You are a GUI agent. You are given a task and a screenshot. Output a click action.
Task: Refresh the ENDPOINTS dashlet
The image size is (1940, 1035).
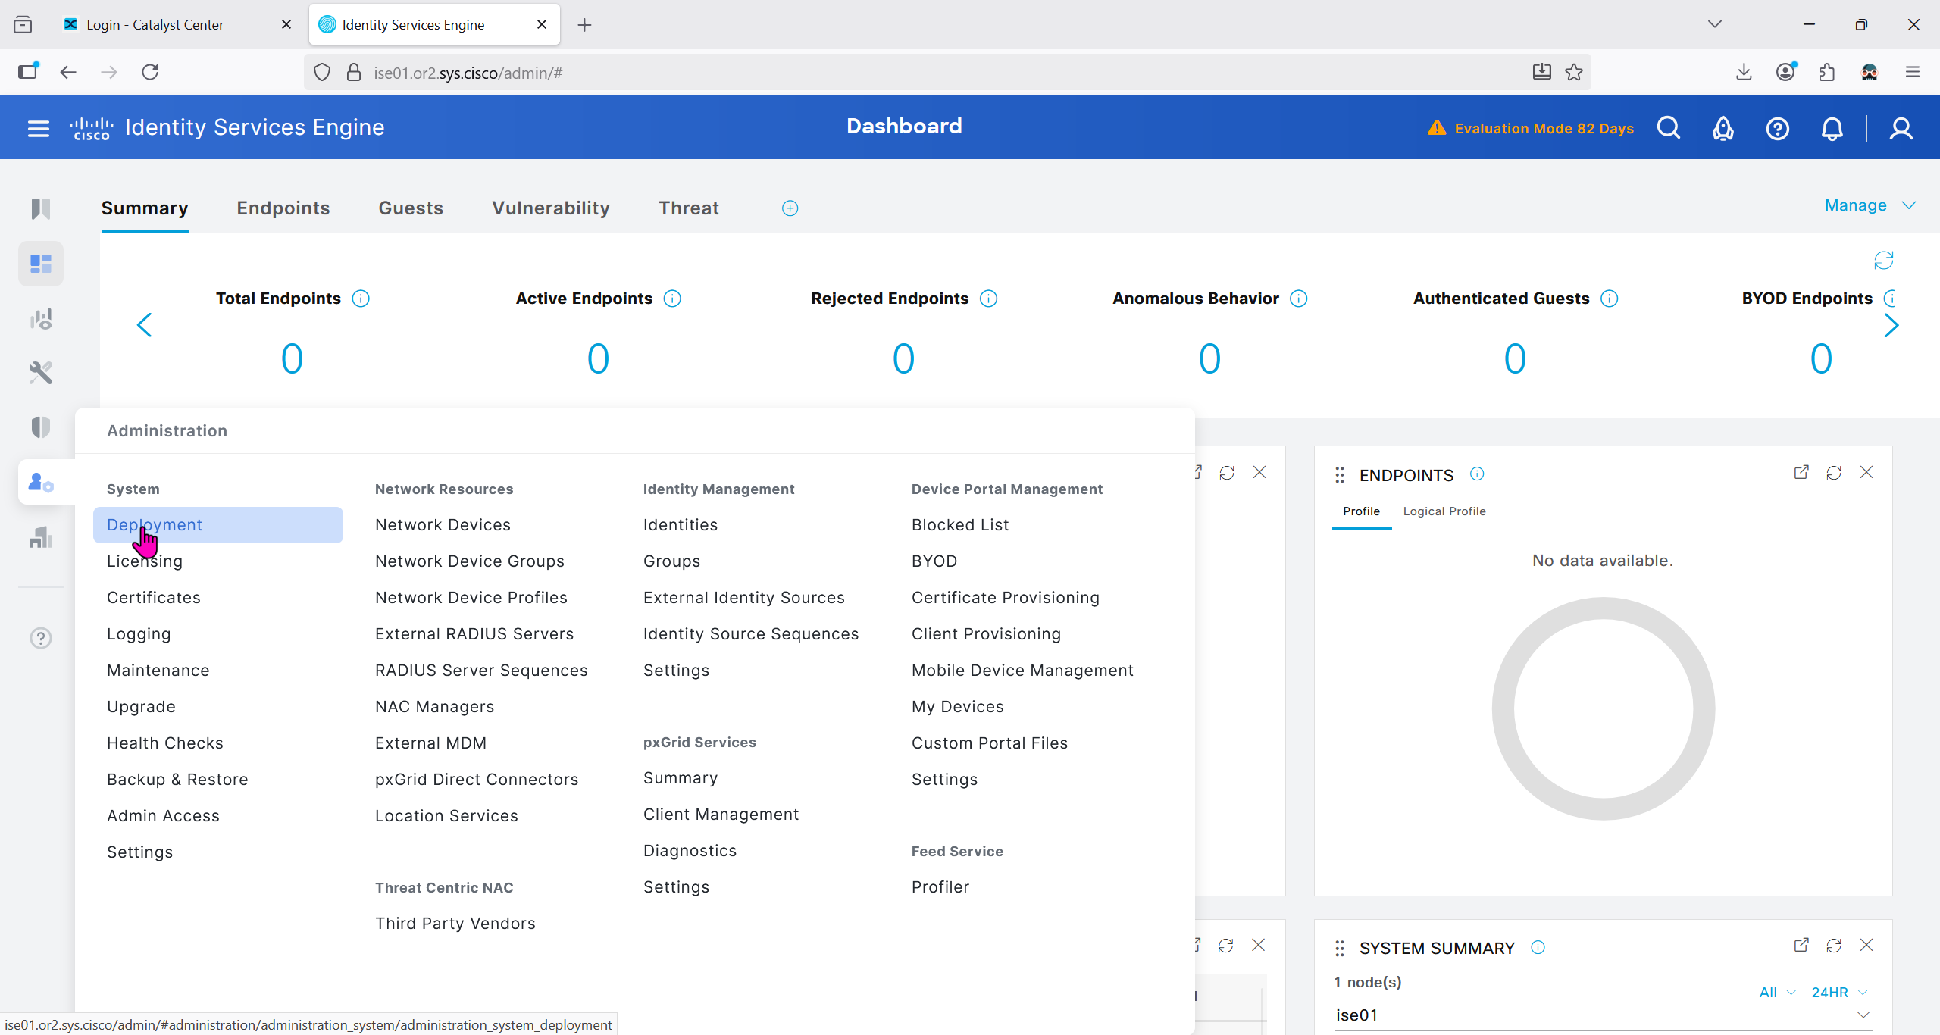pos(1834,473)
